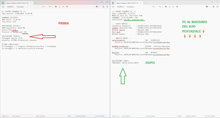Open Notepad settings gear in the left window
This screenshot has height=118, width=220.
[107, 7]
